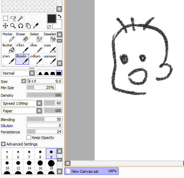
Task: Select the Bucket fill tool
Action: (8, 48)
